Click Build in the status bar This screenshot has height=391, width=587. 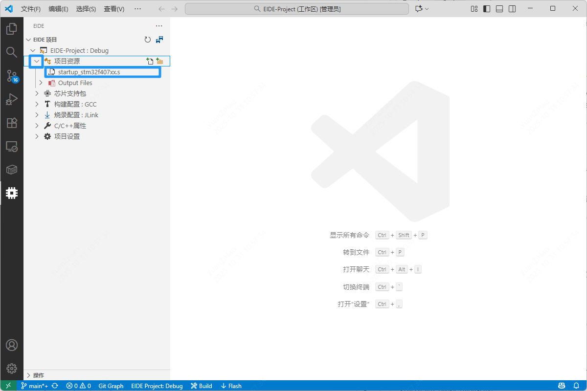(202, 386)
